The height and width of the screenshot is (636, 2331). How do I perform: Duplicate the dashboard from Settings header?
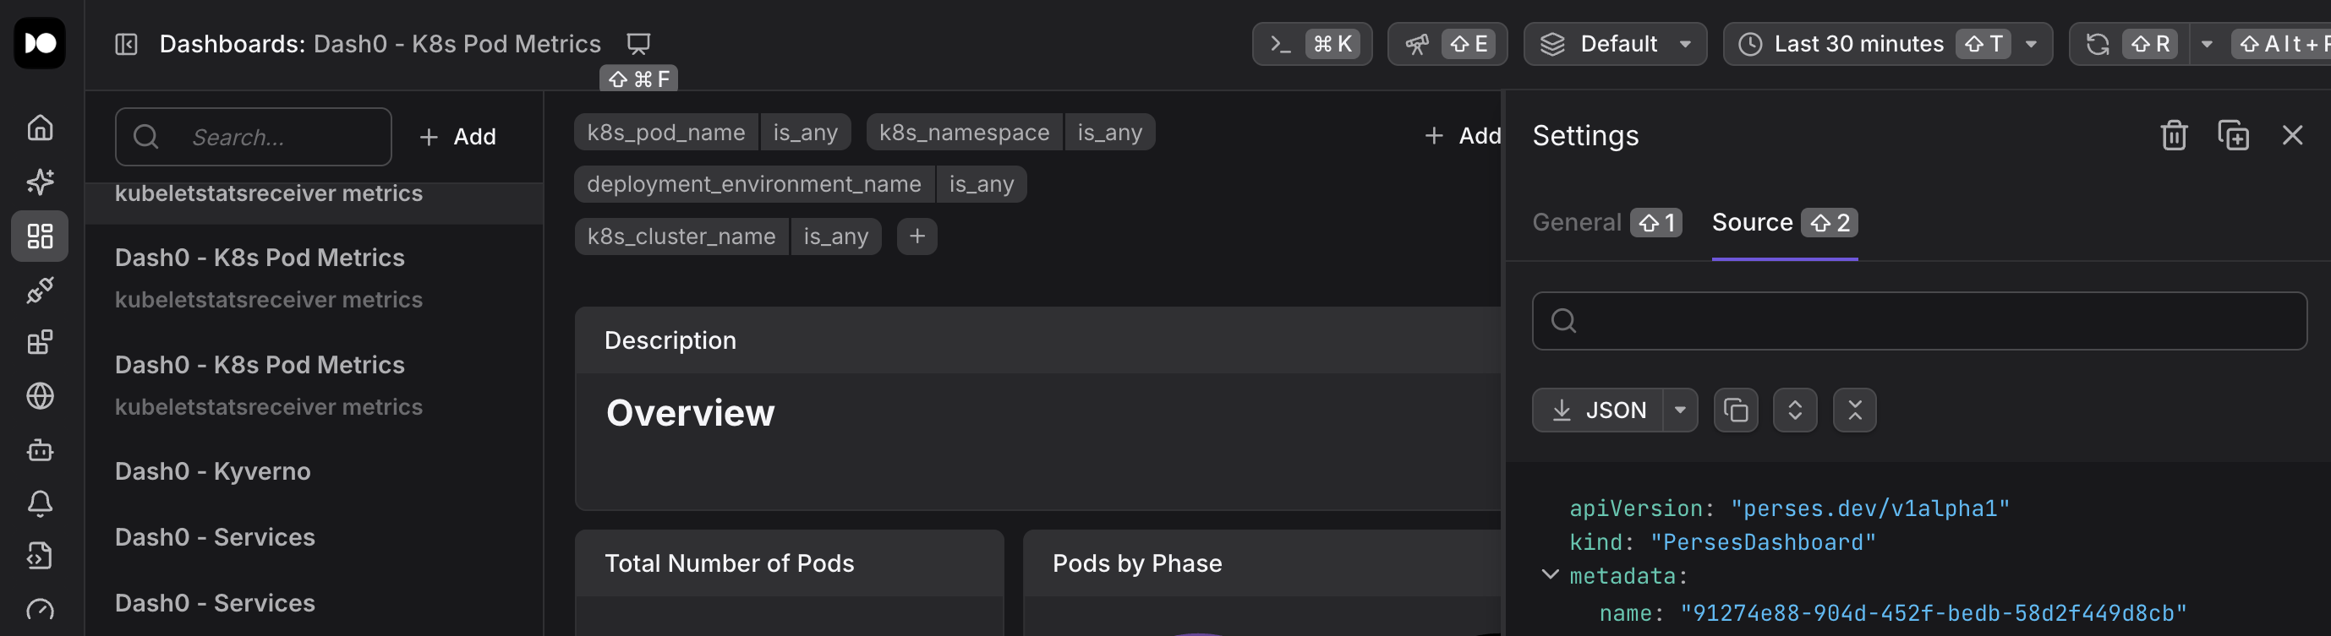[x=2232, y=135]
